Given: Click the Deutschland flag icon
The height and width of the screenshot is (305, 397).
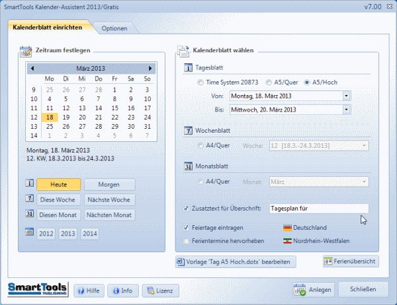Looking at the screenshot, I should [x=287, y=228].
